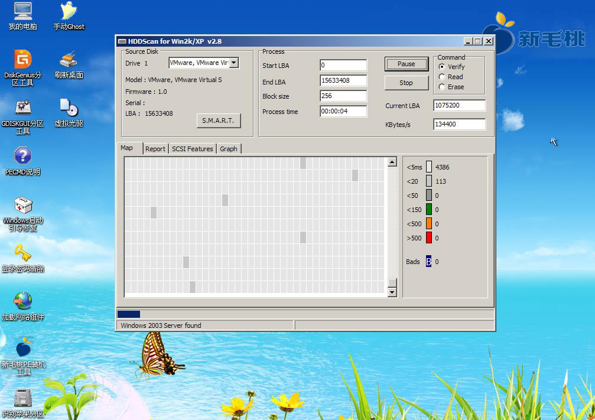
Task: Click the orange <500 swatch
Action: 429,223
